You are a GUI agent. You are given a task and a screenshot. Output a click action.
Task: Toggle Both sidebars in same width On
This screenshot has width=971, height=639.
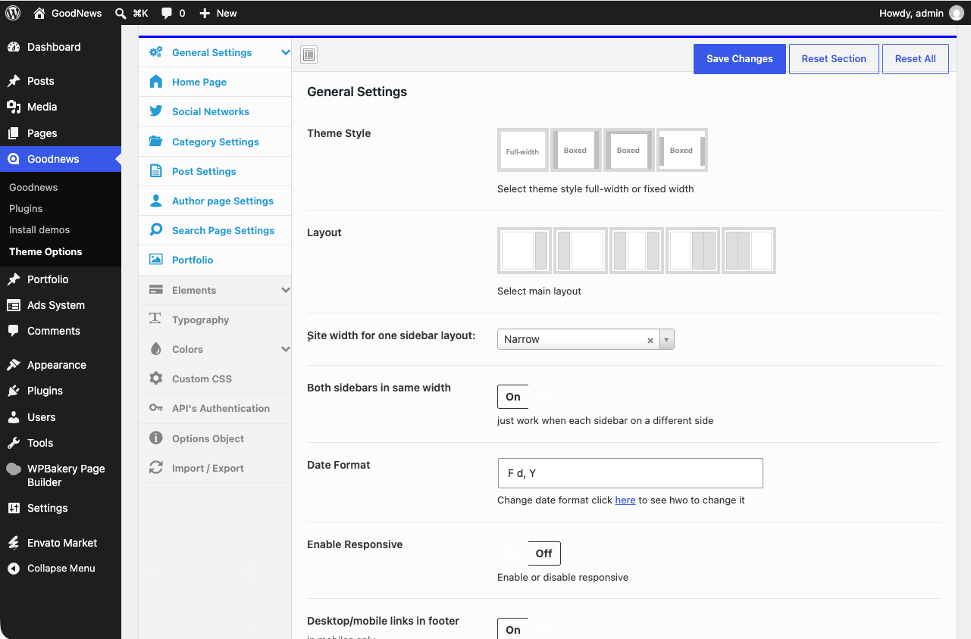point(513,397)
